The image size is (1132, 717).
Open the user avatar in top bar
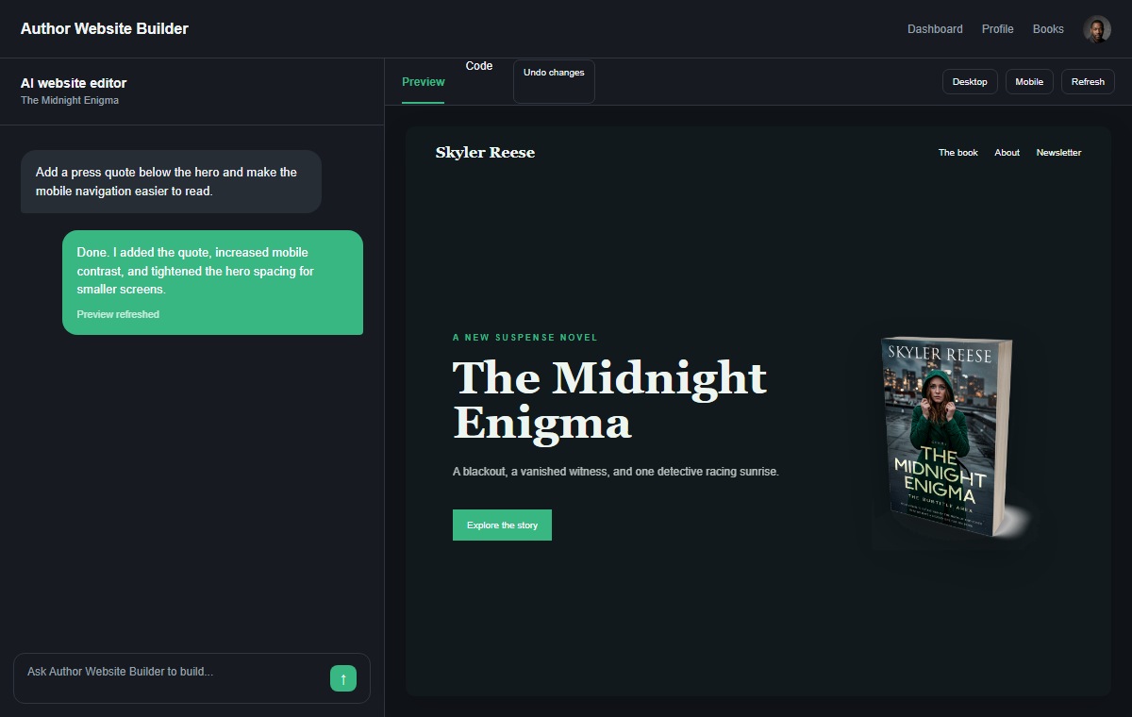(x=1097, y=29)
